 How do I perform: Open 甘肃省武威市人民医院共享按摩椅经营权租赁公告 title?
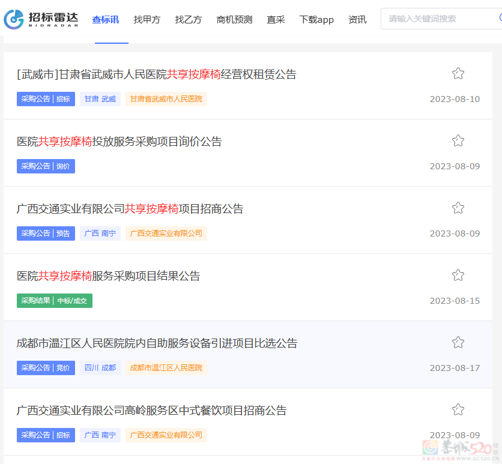click(x=157, y=74)
